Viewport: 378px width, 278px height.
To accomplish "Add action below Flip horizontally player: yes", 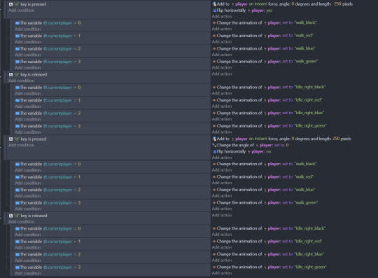I will coord(221,16).
